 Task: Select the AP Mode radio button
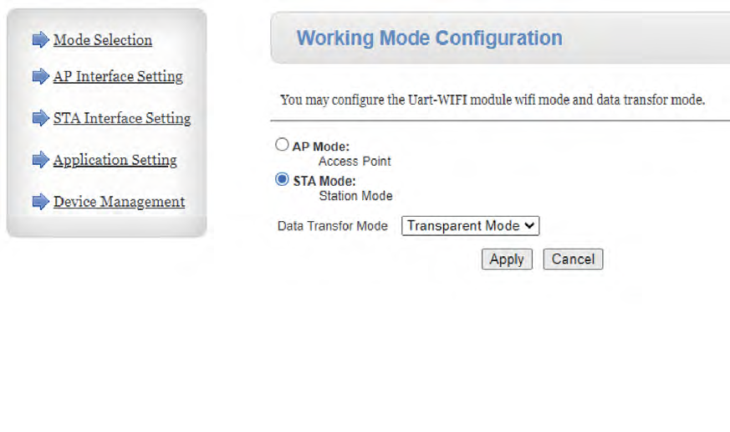[x=282, y=145]
